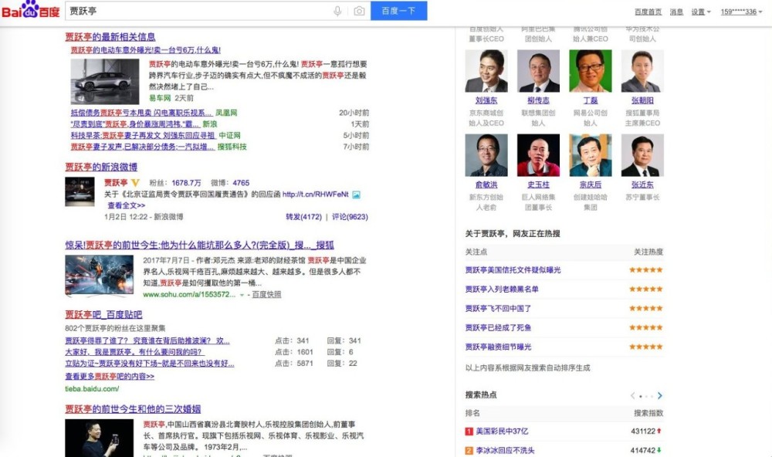Click 俞敏洪 portrait photo
Viewport: 772px width, 457px height.
486,155
